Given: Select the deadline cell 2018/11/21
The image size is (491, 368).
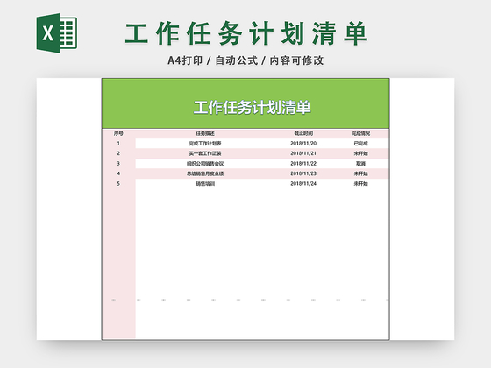Looking at the screenshot, I should [x=303, y=153].
